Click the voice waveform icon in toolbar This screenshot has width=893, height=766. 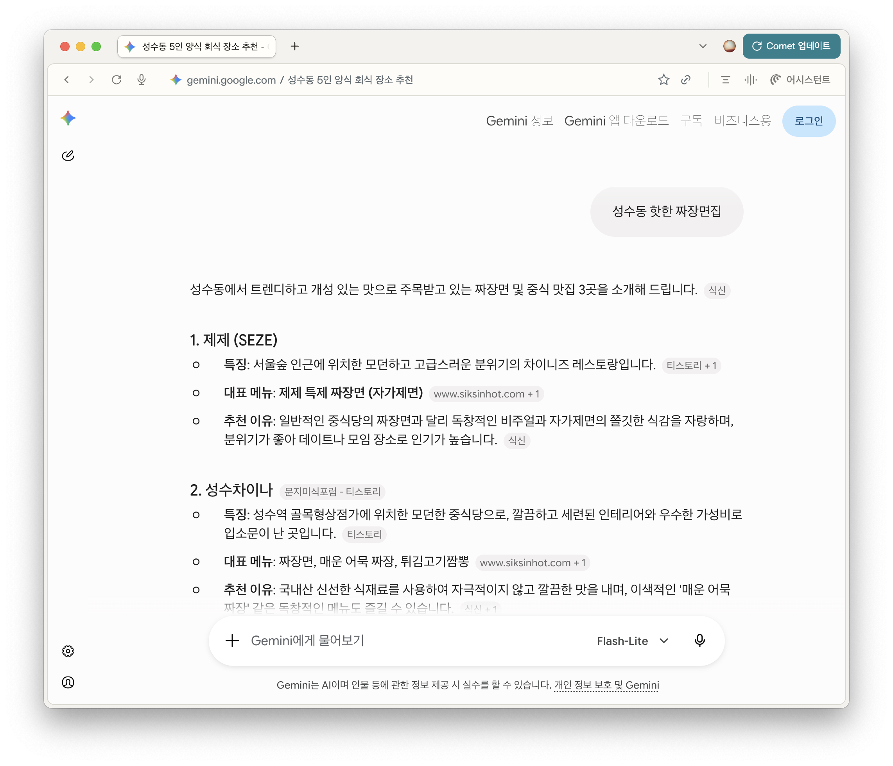click(x=750, y=80)
